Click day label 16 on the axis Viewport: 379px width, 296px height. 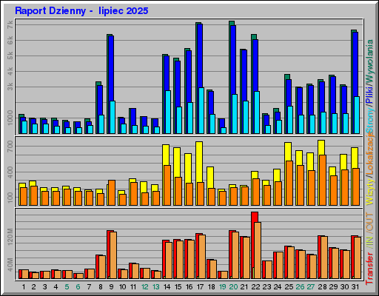click(x=189, y=287)
